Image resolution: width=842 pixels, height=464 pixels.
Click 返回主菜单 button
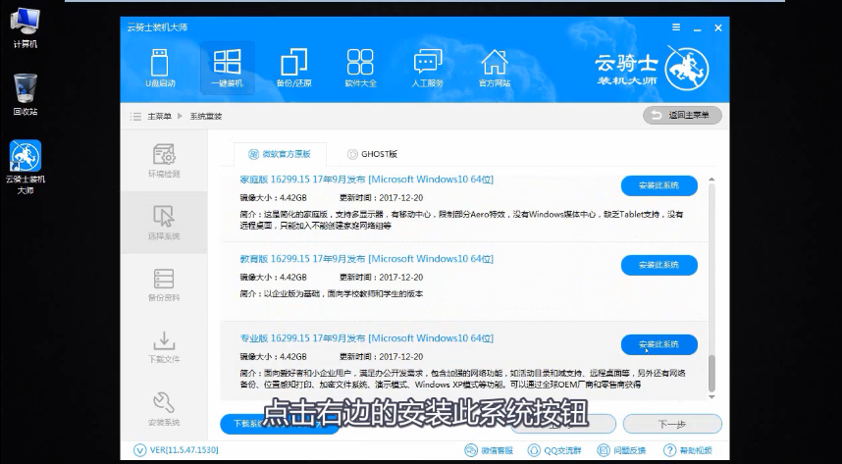(682, 115)
